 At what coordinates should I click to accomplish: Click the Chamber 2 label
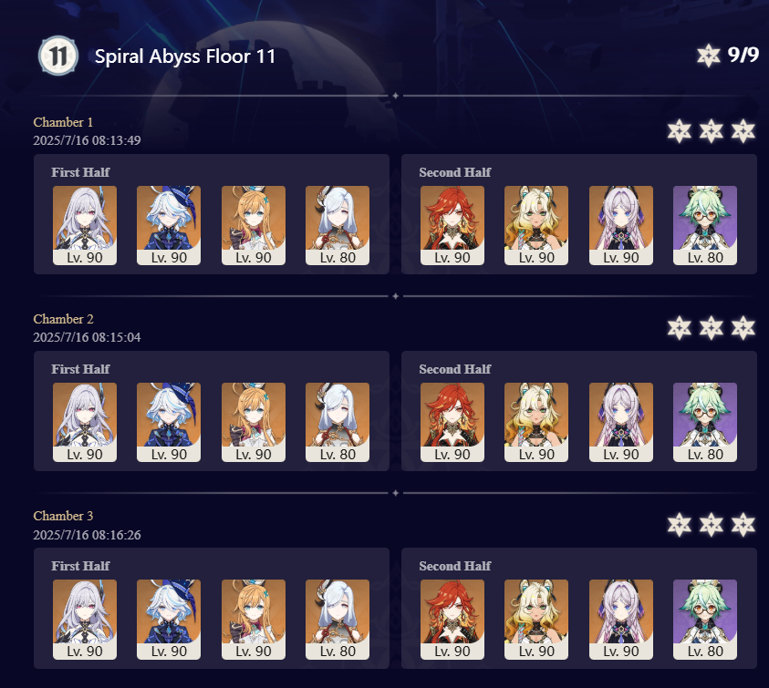click(x=63, y=319)
